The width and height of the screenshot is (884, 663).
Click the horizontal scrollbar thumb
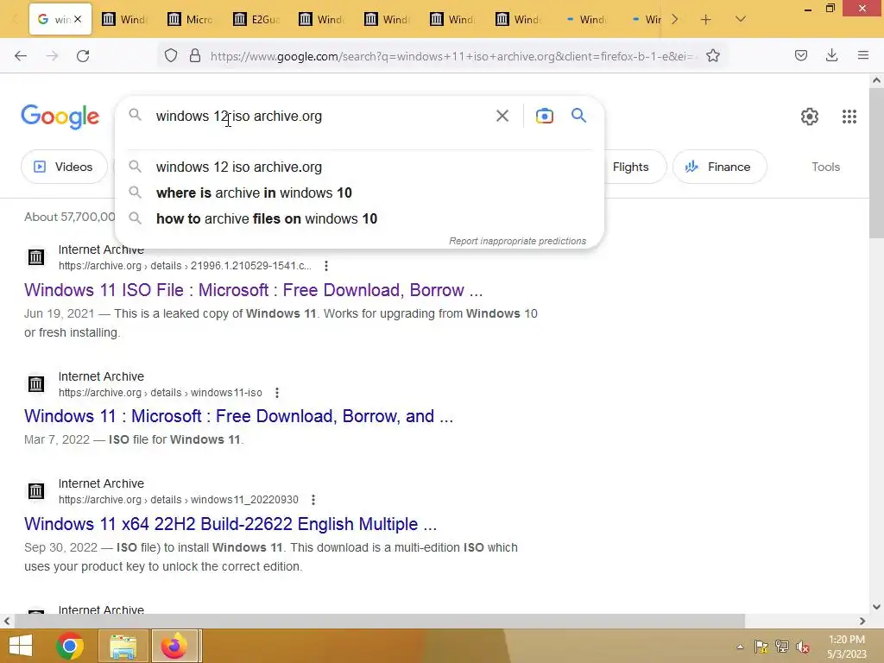380,622
